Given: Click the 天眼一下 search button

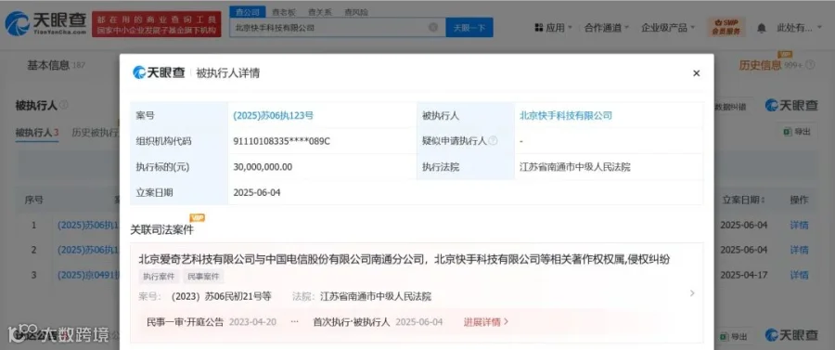Looking at the screenshot, I should point(469,27).
